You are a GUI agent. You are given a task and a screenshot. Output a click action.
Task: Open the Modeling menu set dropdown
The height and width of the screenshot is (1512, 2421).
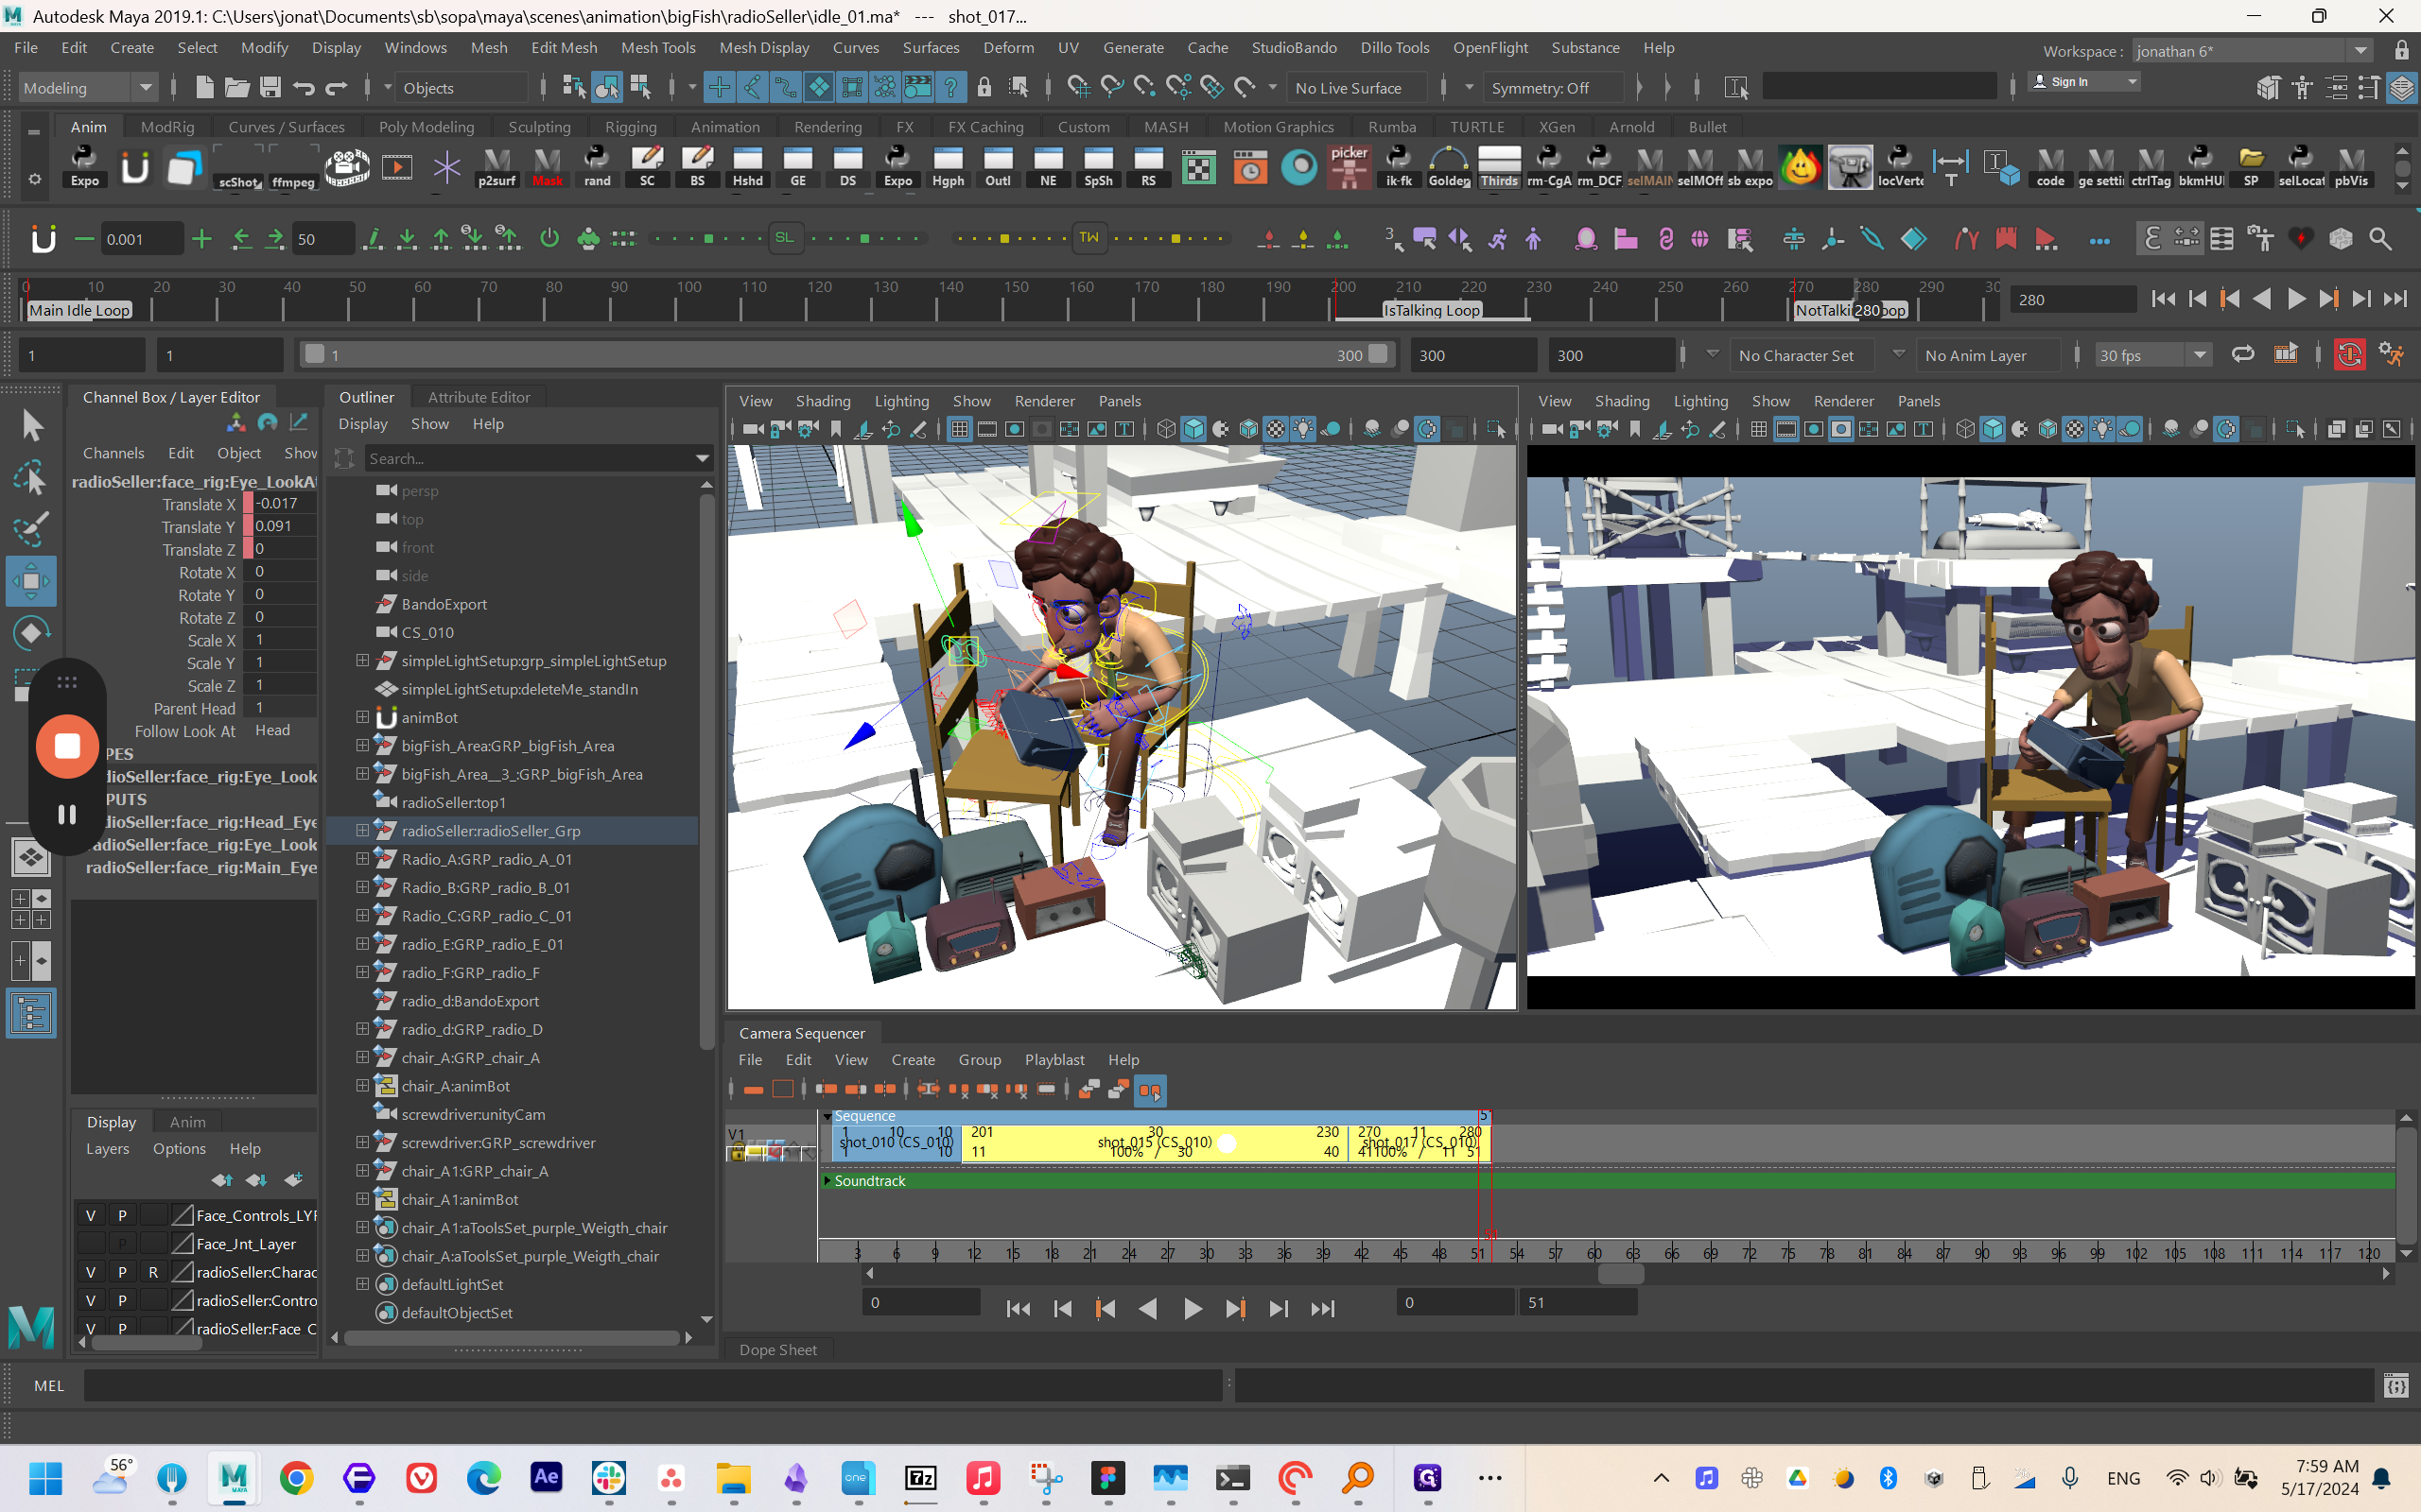tap(88, 88)
